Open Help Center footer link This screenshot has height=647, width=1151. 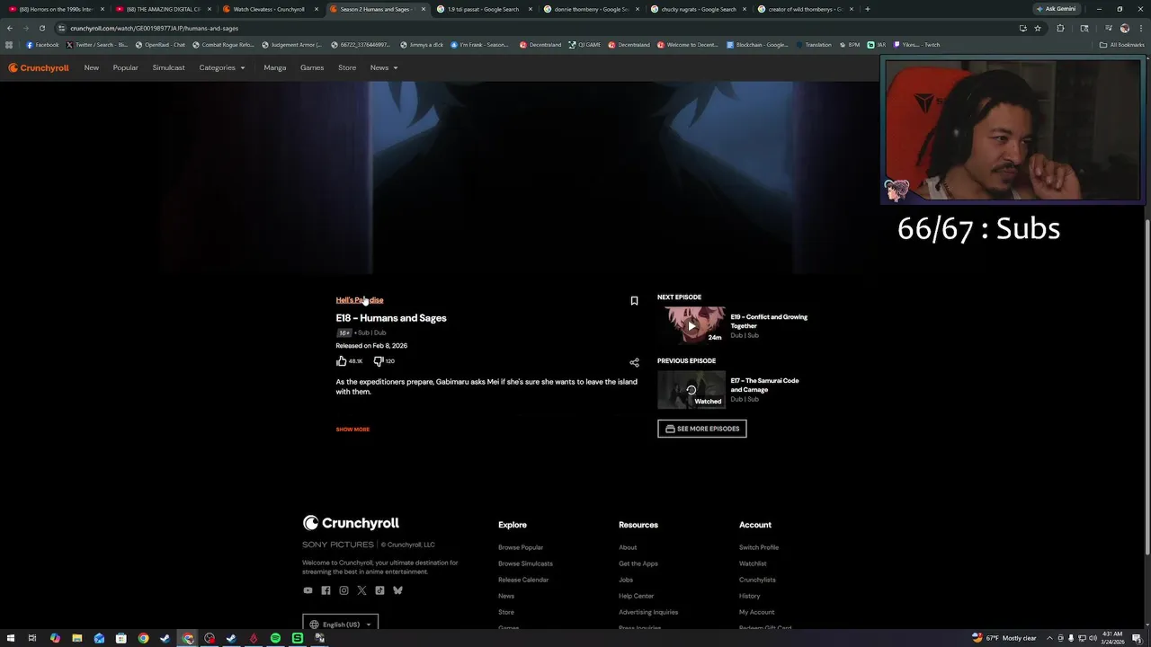[x=637, y=596]
